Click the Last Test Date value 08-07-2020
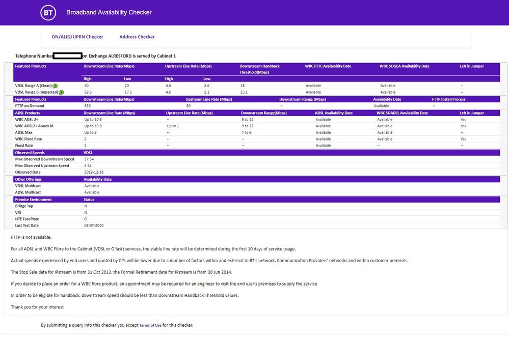The height and width of the screenshot is (337, 509). 94,226
